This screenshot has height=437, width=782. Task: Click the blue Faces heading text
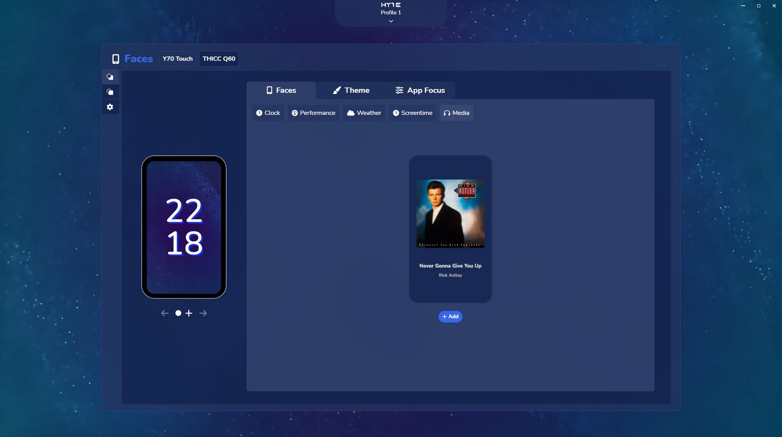click(139, 59)
